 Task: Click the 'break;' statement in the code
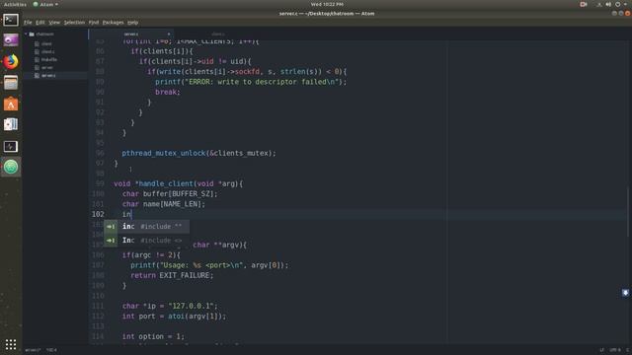(x=168, y=92)
